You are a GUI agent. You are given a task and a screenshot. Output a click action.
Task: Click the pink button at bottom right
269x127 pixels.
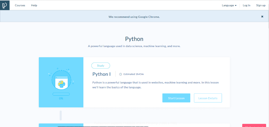pyautogui.click(x=254, y=125)
